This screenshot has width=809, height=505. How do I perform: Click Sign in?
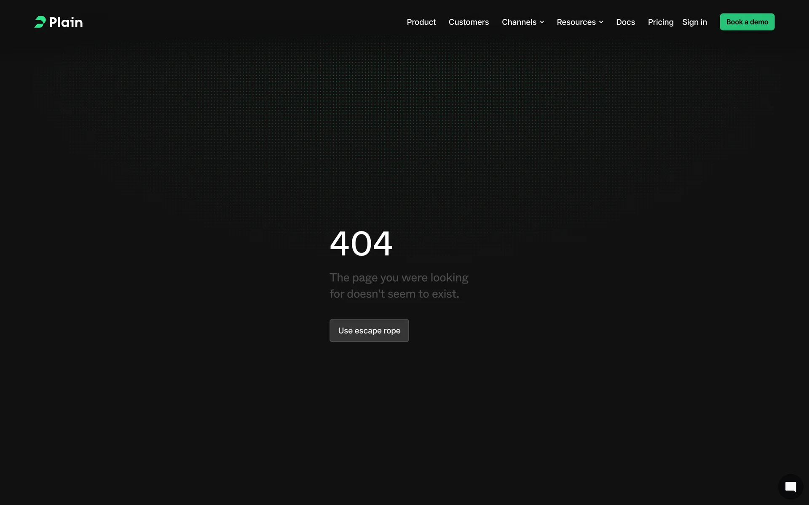694,22
